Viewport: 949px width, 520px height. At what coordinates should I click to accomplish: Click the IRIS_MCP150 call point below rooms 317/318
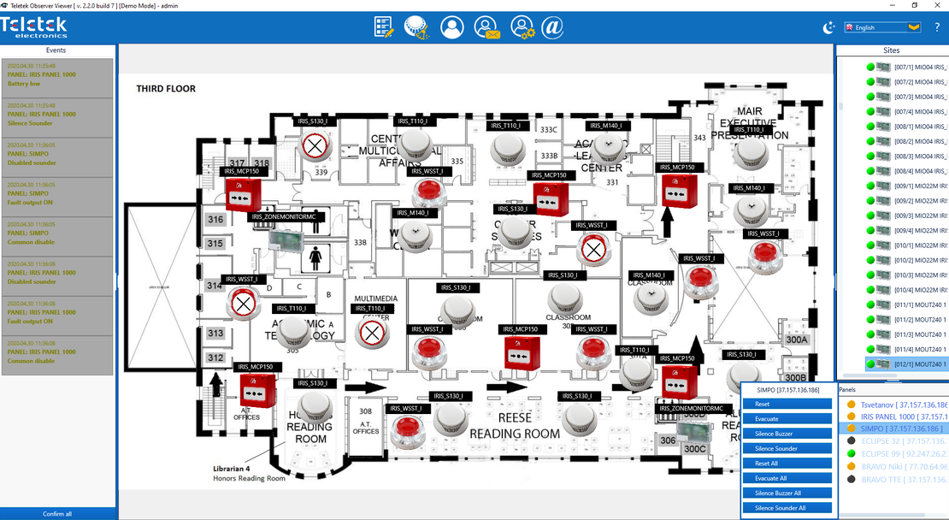244,193
